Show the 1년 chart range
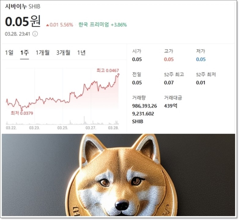 (x=81, y=53)
